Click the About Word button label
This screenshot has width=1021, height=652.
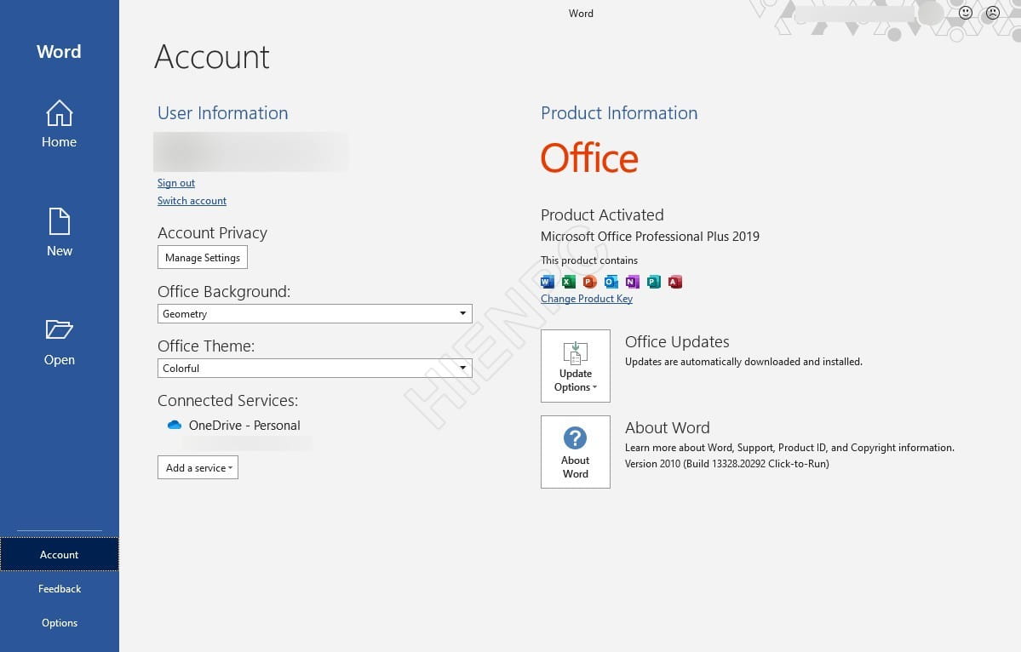(576, 467)
